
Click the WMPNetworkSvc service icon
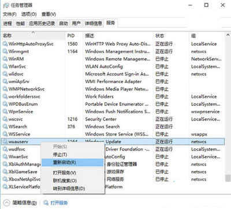[5, 89]
